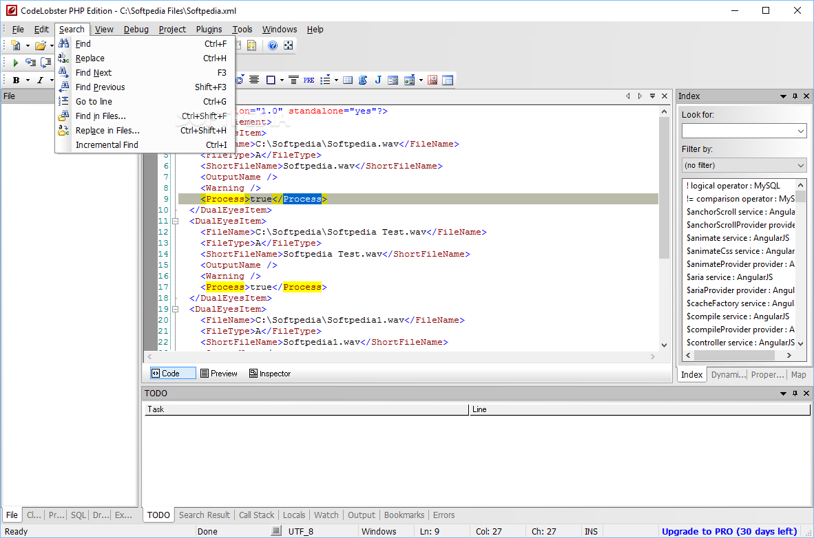Screen dimensions: 814x538
Task: Click the PRE tag toolbar icon
Action: tap(309, 80)
